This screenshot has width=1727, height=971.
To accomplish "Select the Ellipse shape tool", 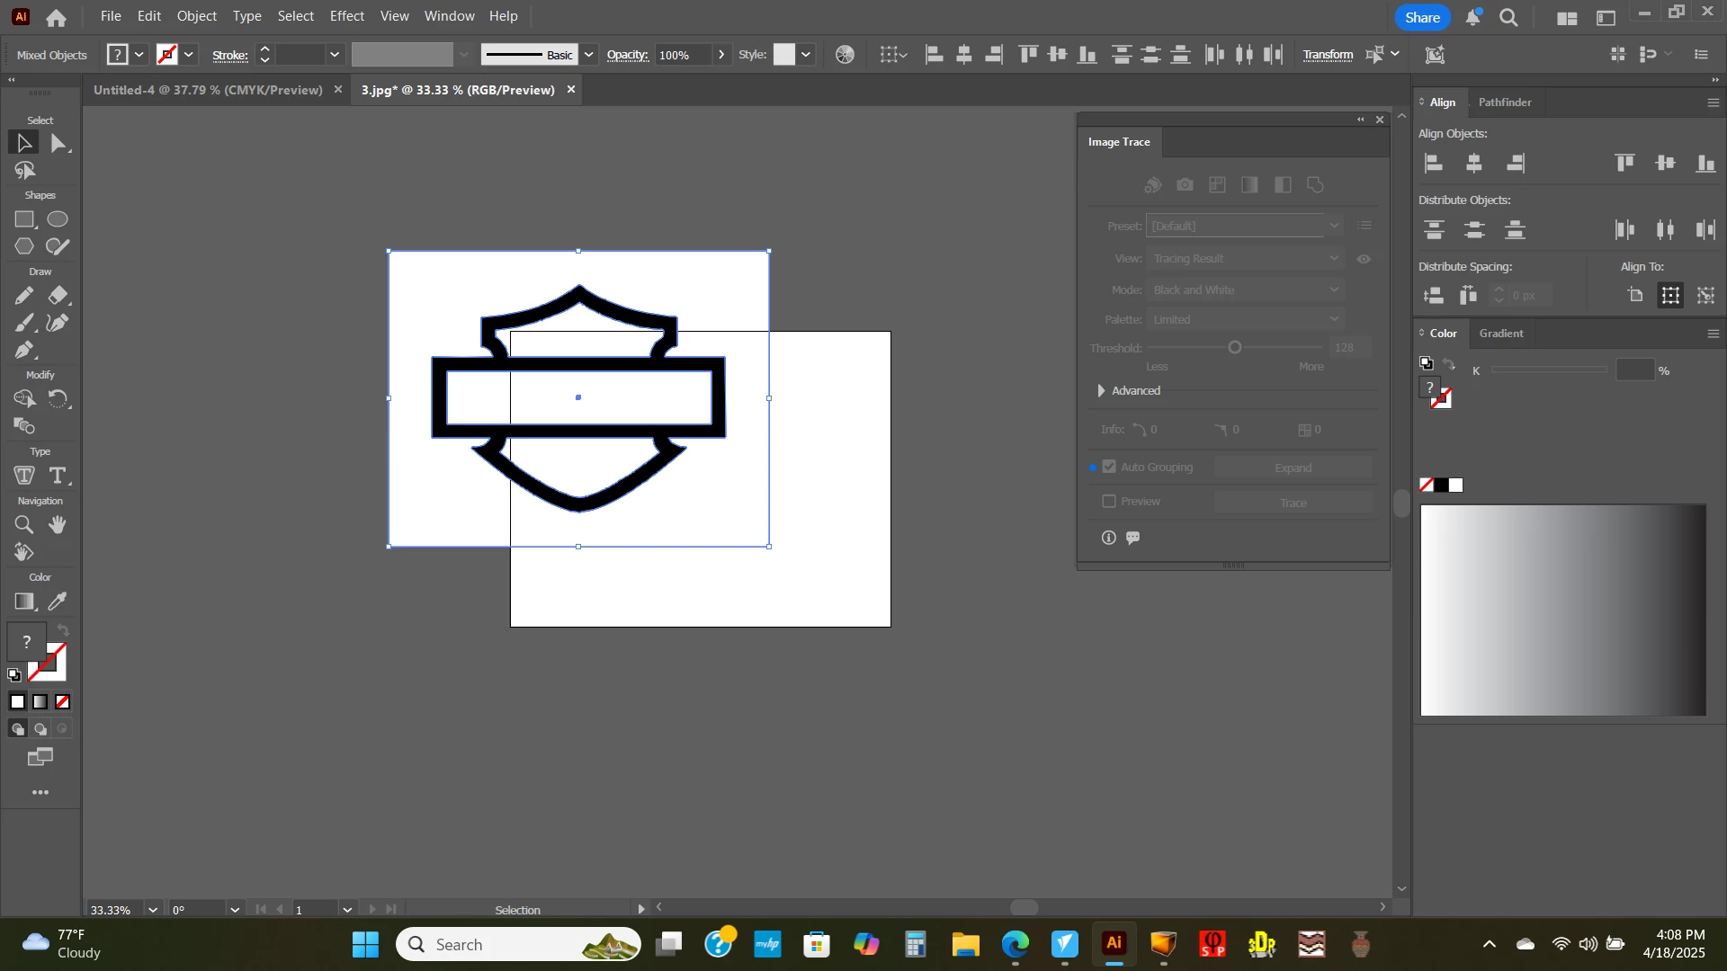I will click(58, 219).
